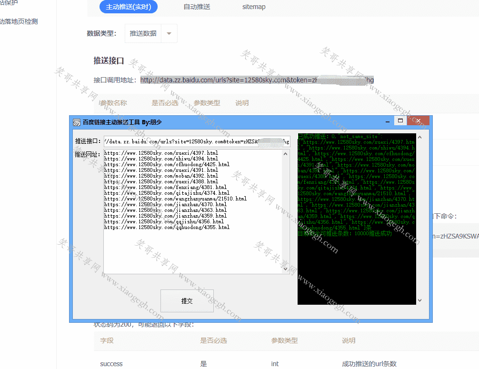The height and width of the screenshot is (369, 479).
Task: Select line https://www.12580sky.com/fenxiang/4381.html
Action: 165,187
